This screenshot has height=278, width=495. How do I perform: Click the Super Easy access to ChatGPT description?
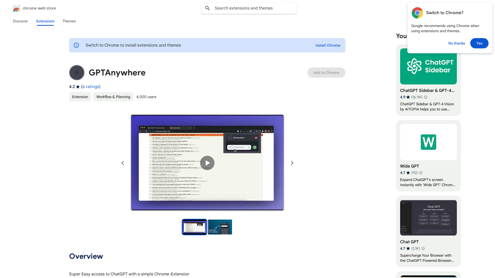tap(129, 274)
